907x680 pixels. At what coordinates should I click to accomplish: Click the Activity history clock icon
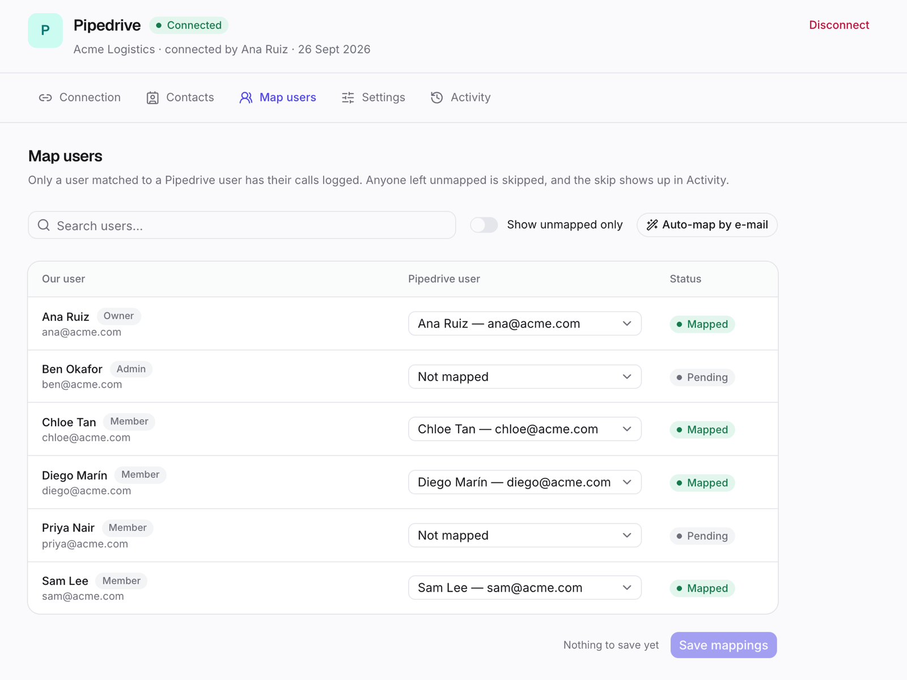(436, 97)
